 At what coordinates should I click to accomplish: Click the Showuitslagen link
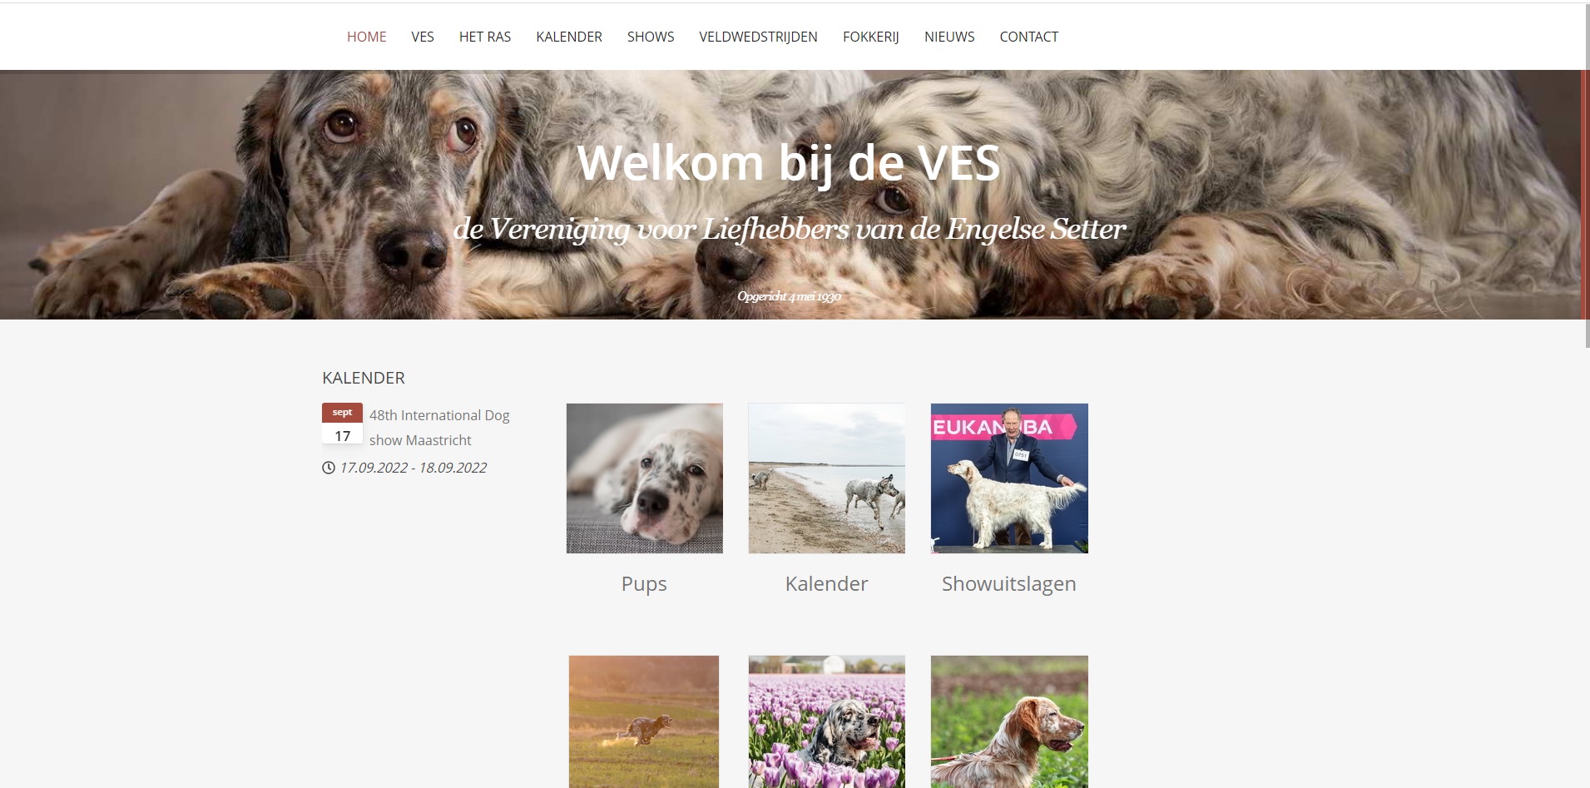[x=1009, y=584]
